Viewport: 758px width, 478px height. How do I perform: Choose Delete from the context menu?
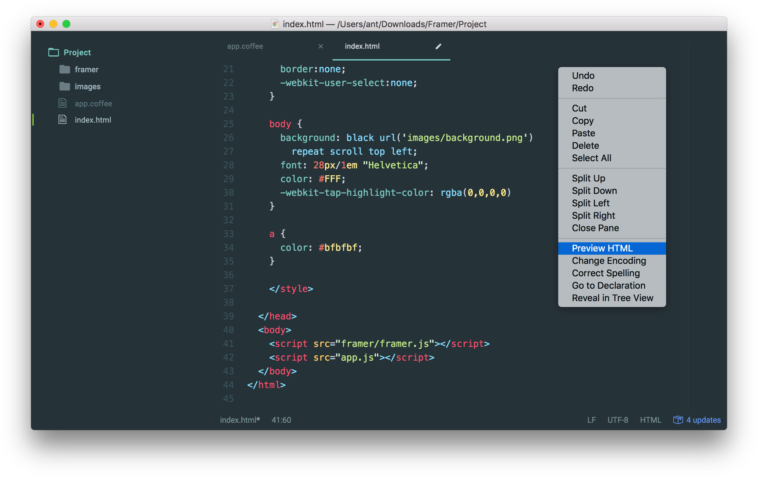tap(612, 145)
